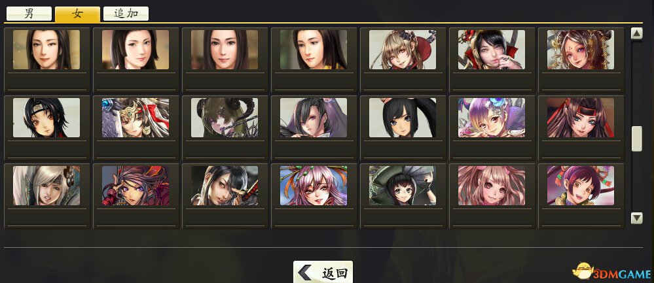654x283 pixels.
Task: Choose the portrait with the red umbrella
Action: [403, 50]
